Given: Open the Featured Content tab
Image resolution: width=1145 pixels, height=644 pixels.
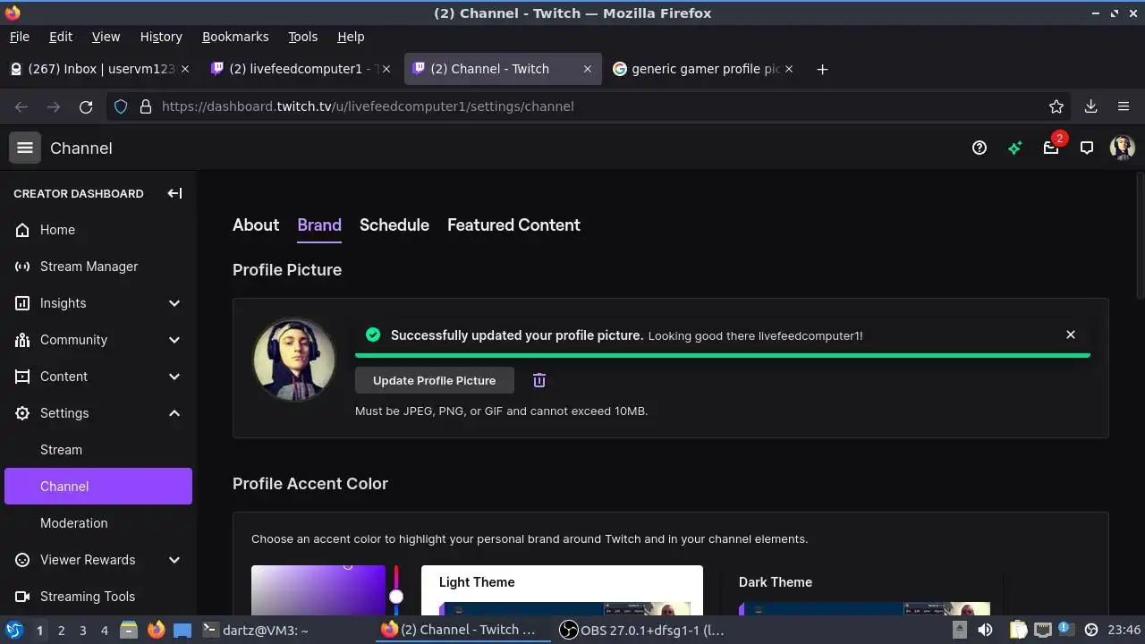Looking at the screenshot, I should click(x=513, y=225).
